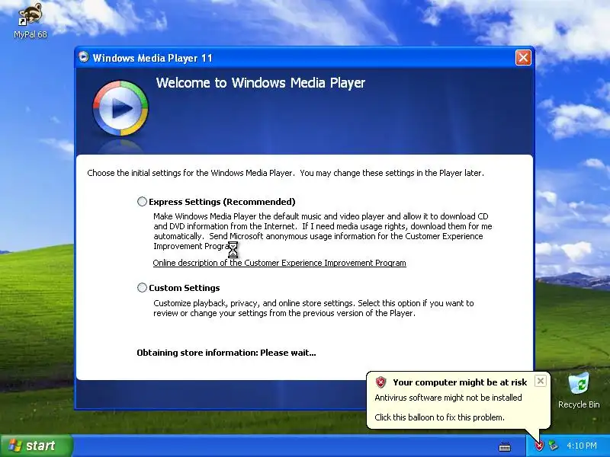Click "Click this balloon to fix this problem."
The image size is (610, 457).
[x=440, y=417]
